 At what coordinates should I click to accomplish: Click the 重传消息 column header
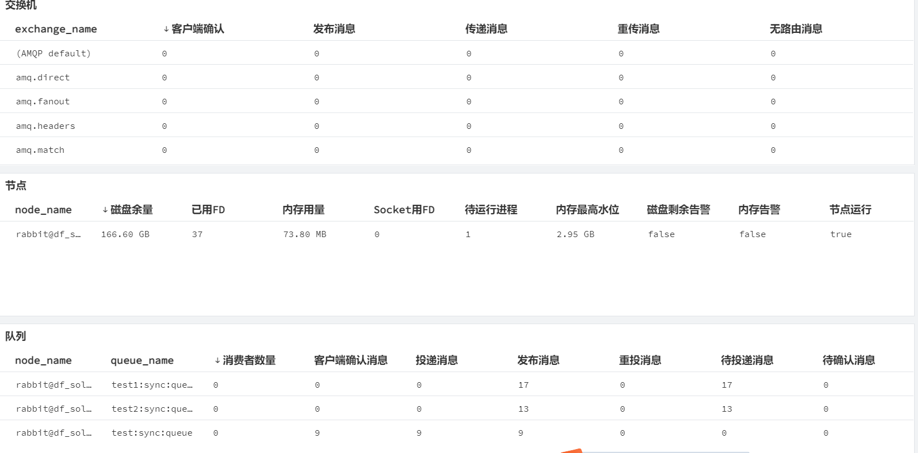[638, 29]
